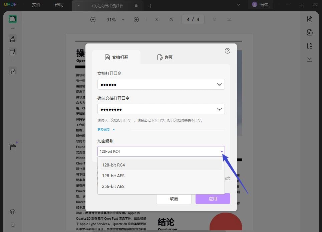Add a new tab with plus icon
322x232 pixels.
click(x=150, y=6)
